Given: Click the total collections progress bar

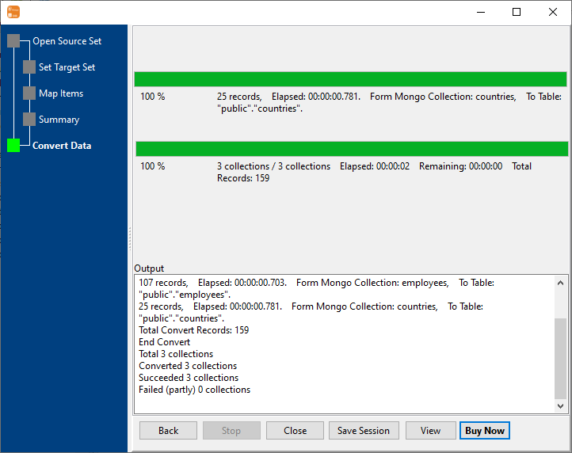Looking at the screenshot, I should [351, 149].
